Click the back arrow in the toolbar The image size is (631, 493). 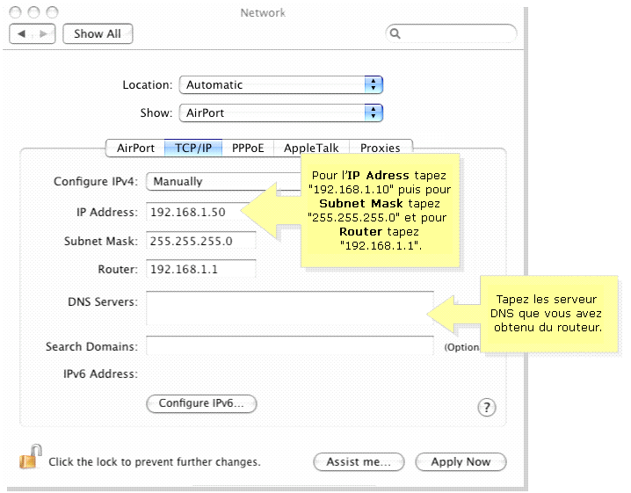pyautogui.click(x=22, y=33)
